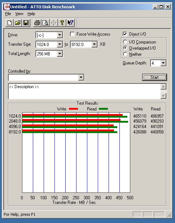Click the Description scrollbar down arrow
Image resolution: width=175 pixels, height=223 pixels.
[x=163, y=96]
